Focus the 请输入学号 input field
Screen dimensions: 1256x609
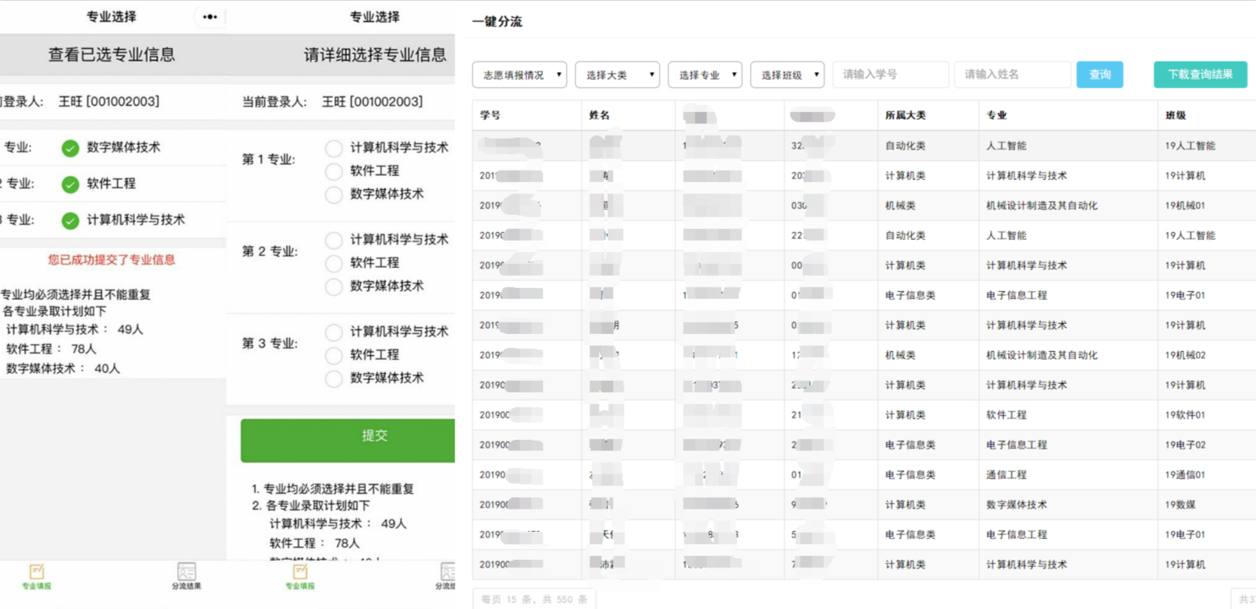pos(890,75)
